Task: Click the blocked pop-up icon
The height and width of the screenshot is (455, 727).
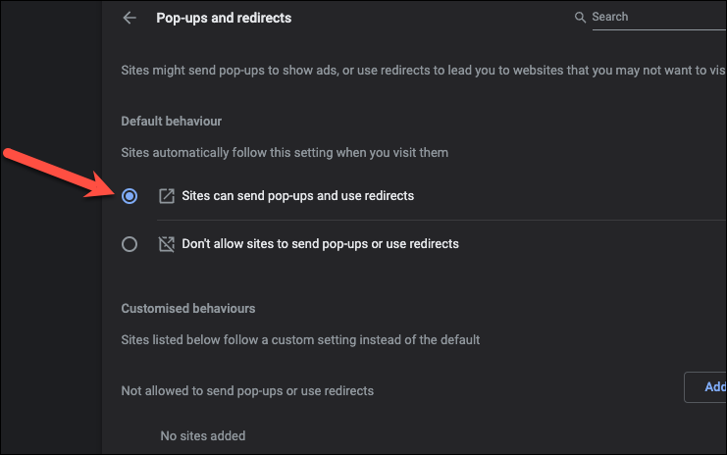Action: click(166, 244)
